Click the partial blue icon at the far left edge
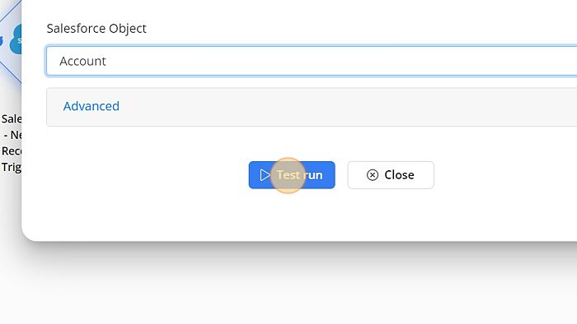The image size is (577, 324). [x=2, y=41]
